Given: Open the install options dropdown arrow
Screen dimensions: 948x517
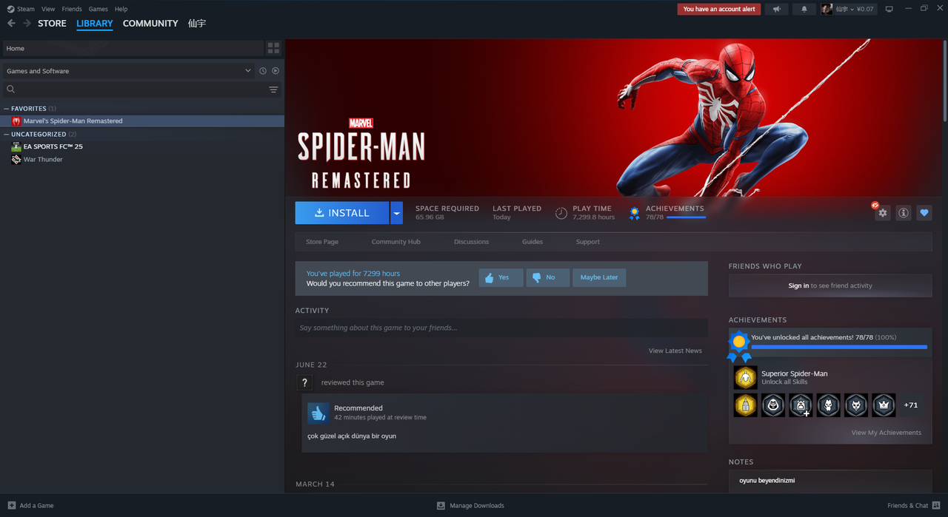Looking at the screenshot, I should (397, 213).
